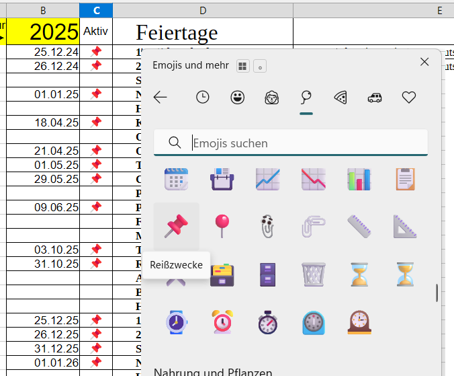The height and width of the screenshot is (376, 454).
Task: Pick the clipboard emoji
Action: click(405, 179)
